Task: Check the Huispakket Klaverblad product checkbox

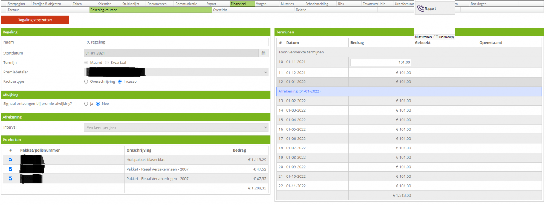Action: point(10,160)
